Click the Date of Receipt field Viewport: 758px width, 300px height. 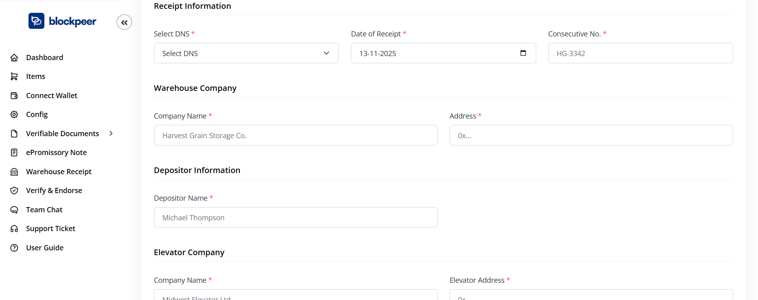[443, 53]
